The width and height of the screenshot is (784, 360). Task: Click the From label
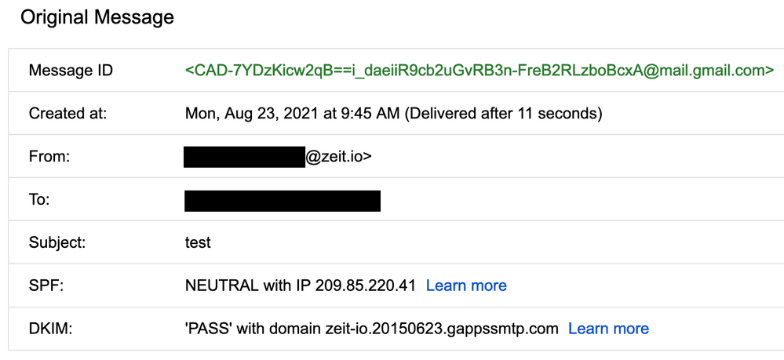pos(49,157)
